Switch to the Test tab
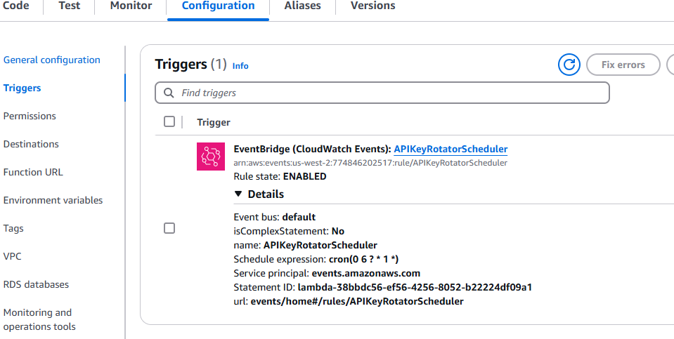 [x=69, y=6]
